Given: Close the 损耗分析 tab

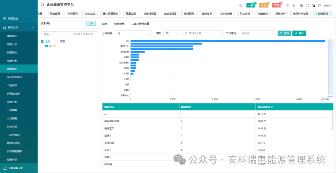Looking at the screenshot, I should click(287, 14).
